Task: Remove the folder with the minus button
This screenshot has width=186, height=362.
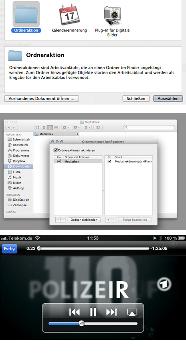Action: click(63, 220)
